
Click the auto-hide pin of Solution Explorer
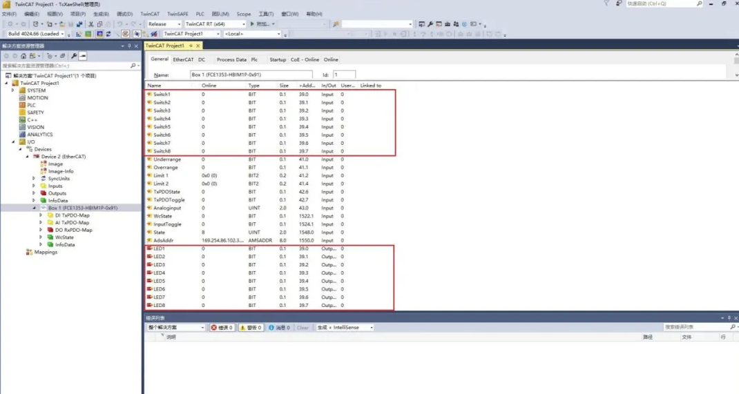click(x=129, y=46)
